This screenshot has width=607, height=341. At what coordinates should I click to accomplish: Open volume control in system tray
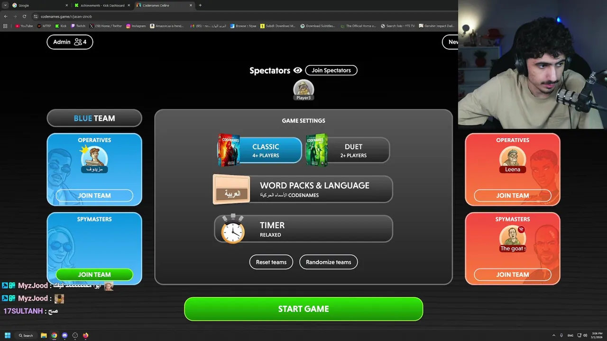(x=585, y=335)
